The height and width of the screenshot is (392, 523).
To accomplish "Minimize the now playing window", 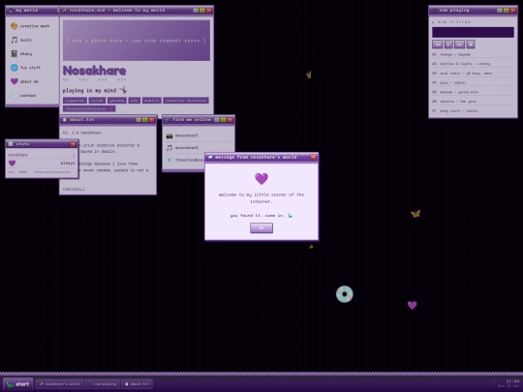I will coord(500,11).
